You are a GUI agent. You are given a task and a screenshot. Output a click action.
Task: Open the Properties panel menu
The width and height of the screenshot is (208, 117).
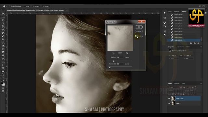201,47
